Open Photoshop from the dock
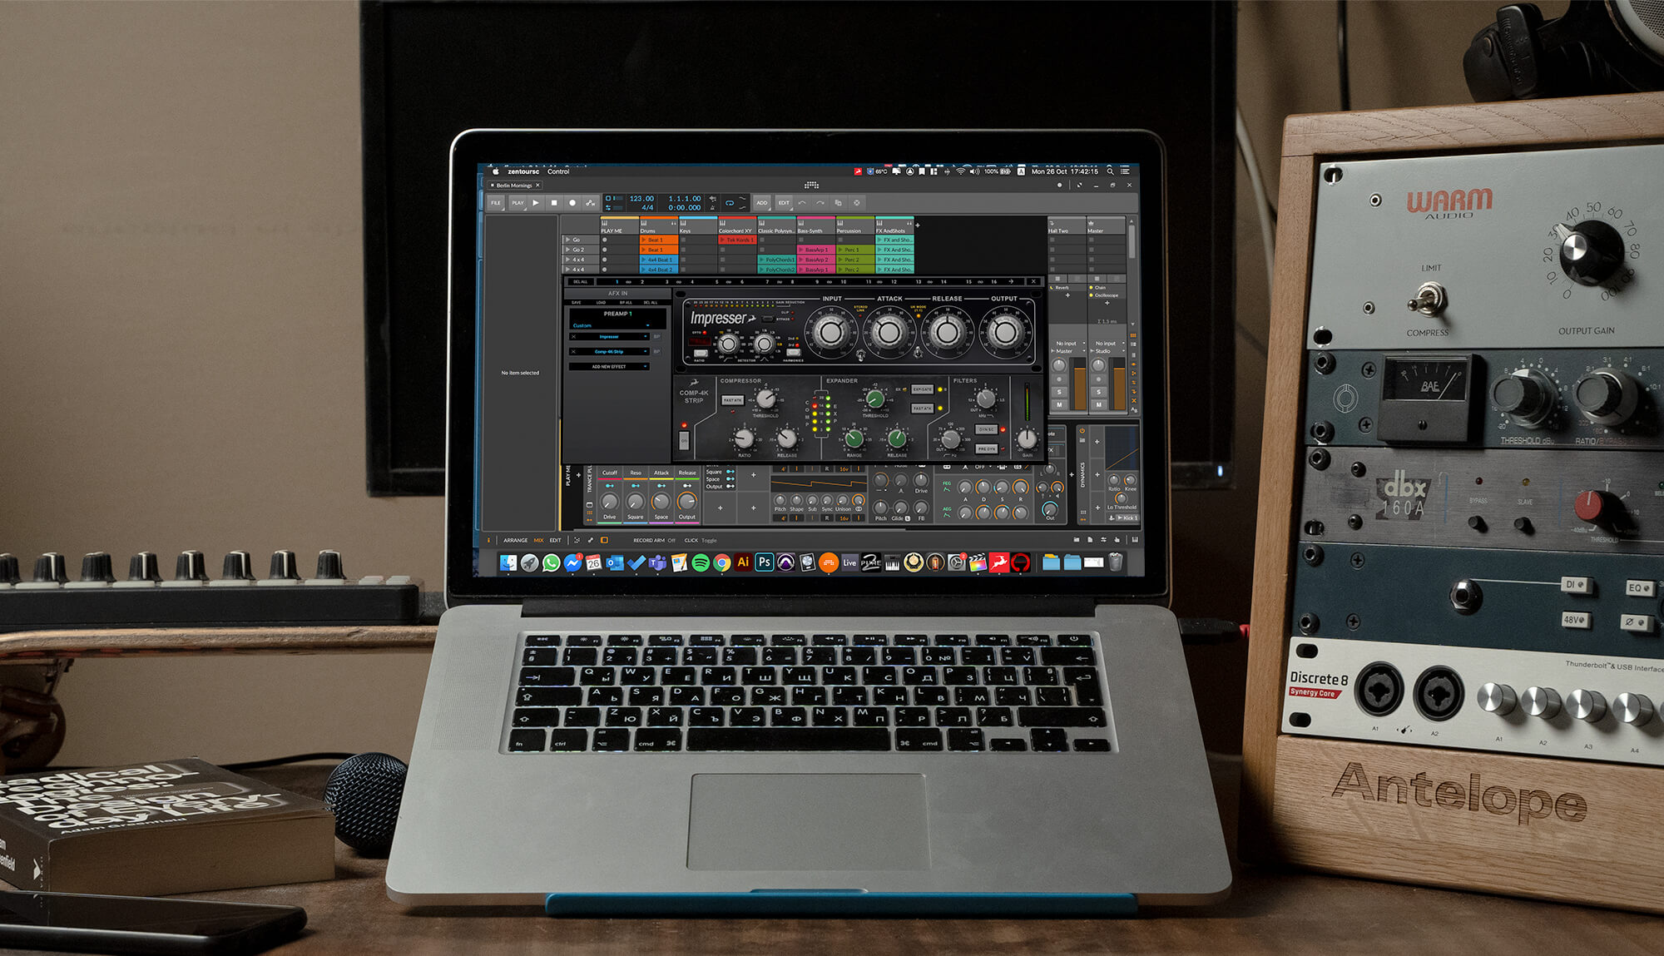 tap(765, 562)
